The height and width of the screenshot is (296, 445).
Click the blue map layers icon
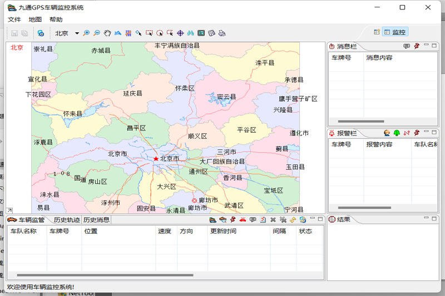click(118, 33)
